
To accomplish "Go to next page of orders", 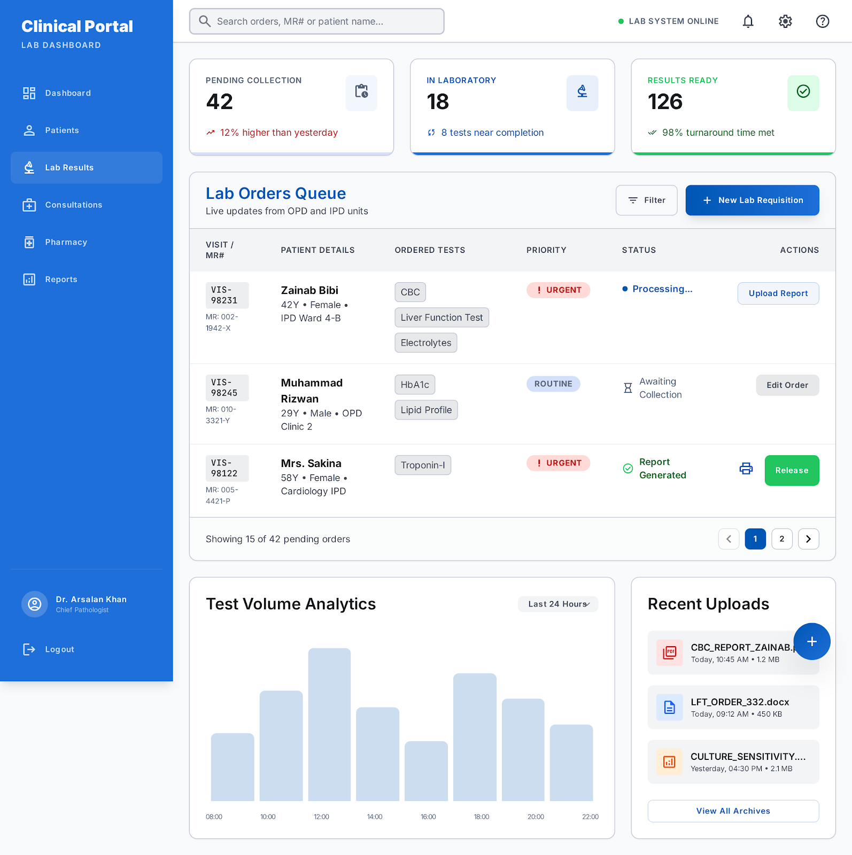I will pyautogui.click(x=809, y=539).
